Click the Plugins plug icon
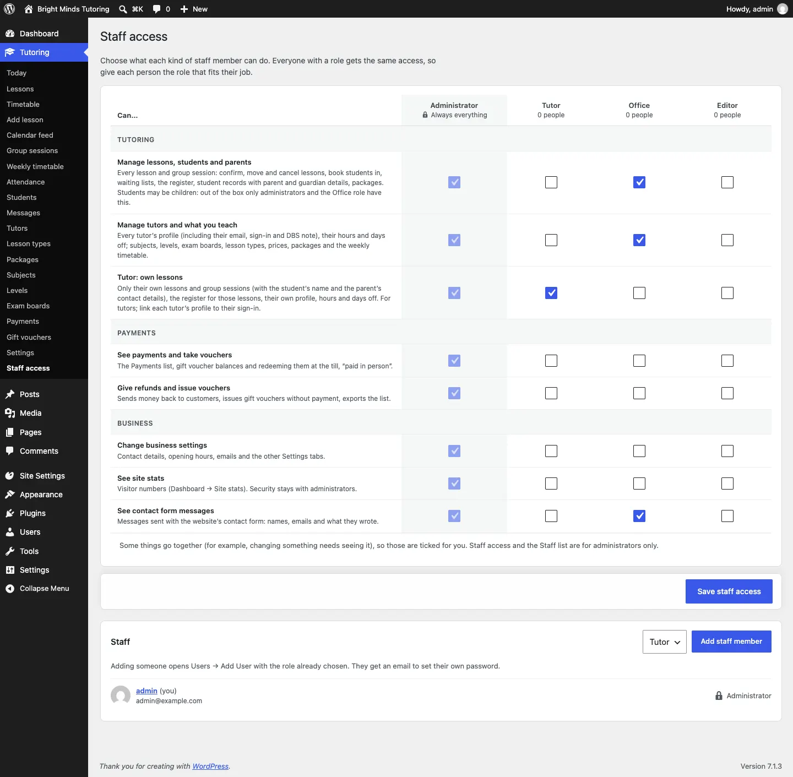The height and width of the screenshot is (777, 793). (x=10, y=513)
